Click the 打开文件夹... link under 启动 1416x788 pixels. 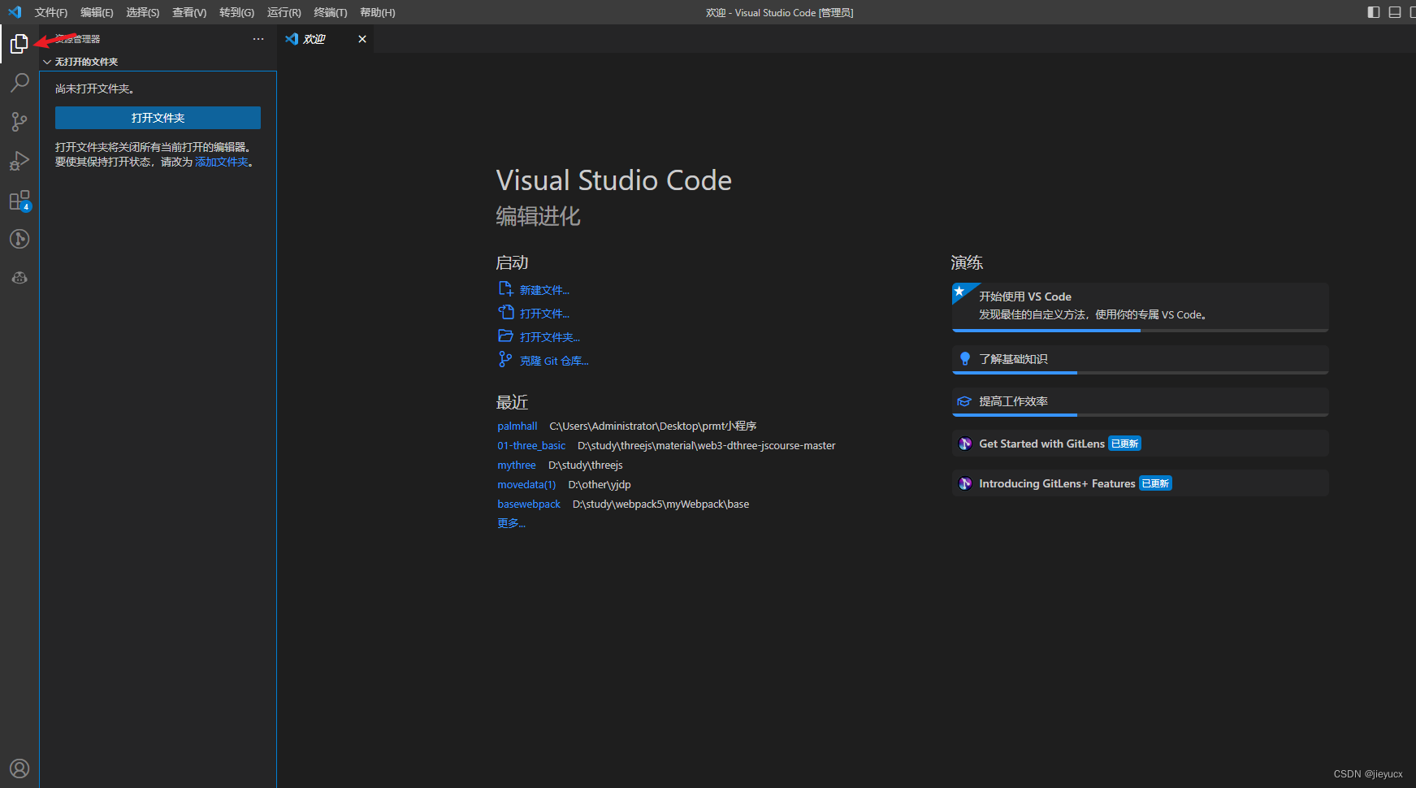click(x=550, y=337)
